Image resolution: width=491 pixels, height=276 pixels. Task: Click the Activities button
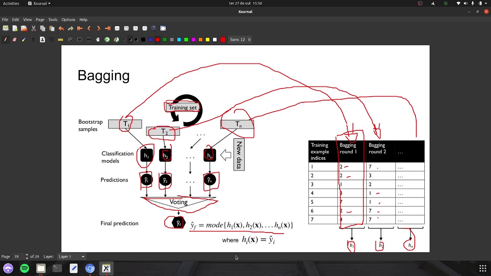tap(11, 3)
